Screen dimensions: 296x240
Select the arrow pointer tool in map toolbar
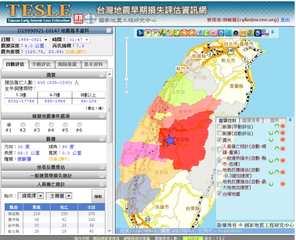click(140, 33)
